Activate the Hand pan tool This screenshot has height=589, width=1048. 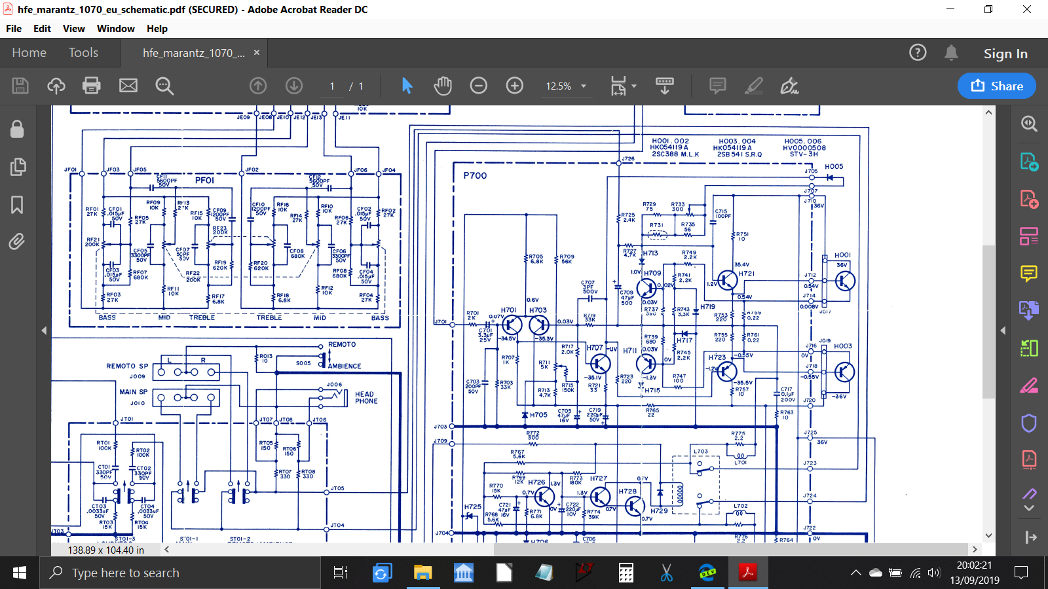[x=443, y=86]
